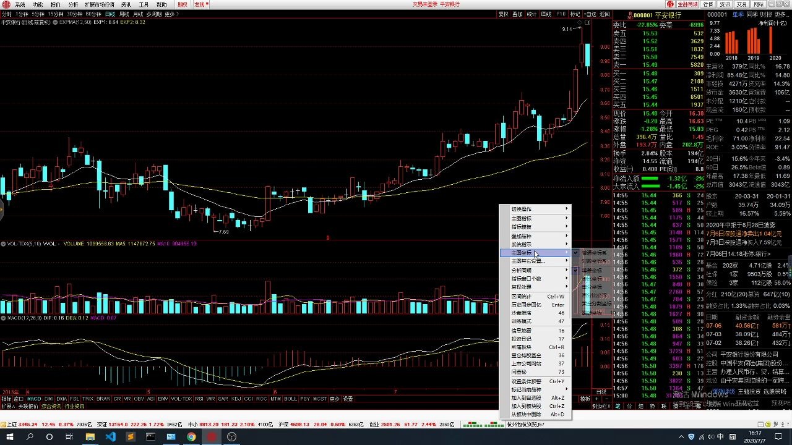Open Task View icon in taskbar
This screenshot has height=445, width=792.
pyautogui.click(x=69, y=436)
